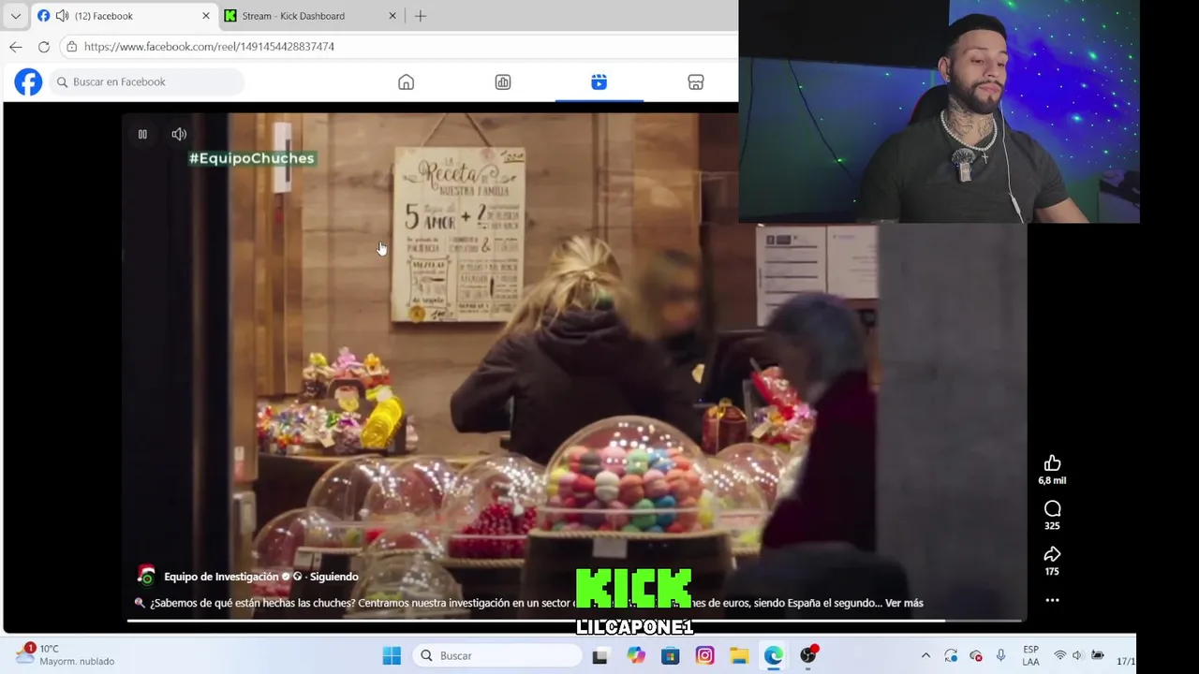
Task: Open the weather widget 10°C
Action: (66, 654)
